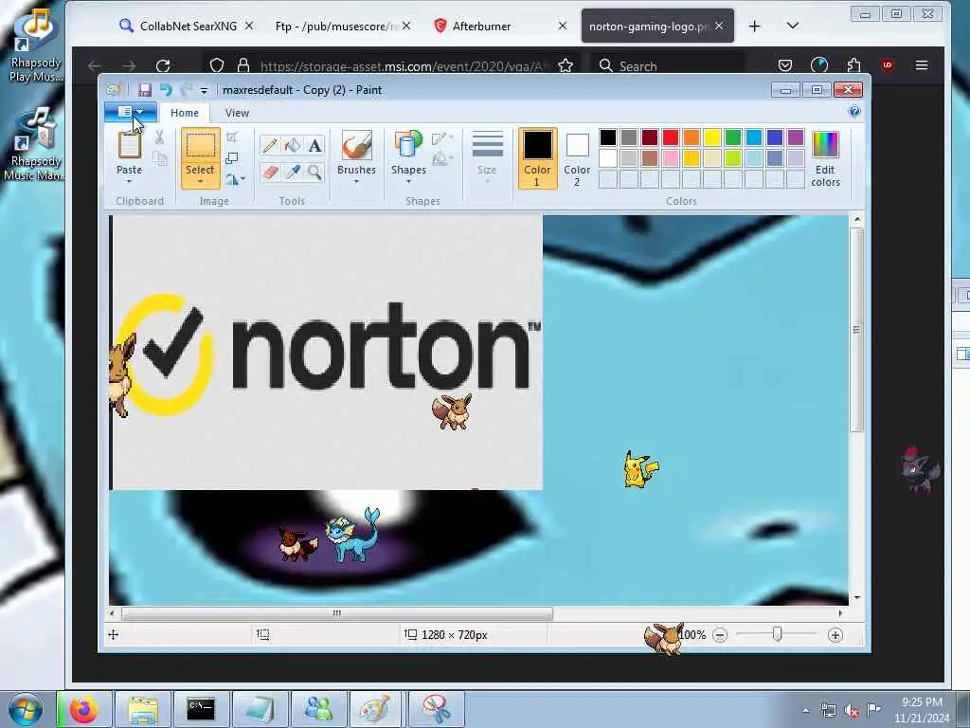
Task: Pick the green color swatch
Action: [x=732, y=136]
